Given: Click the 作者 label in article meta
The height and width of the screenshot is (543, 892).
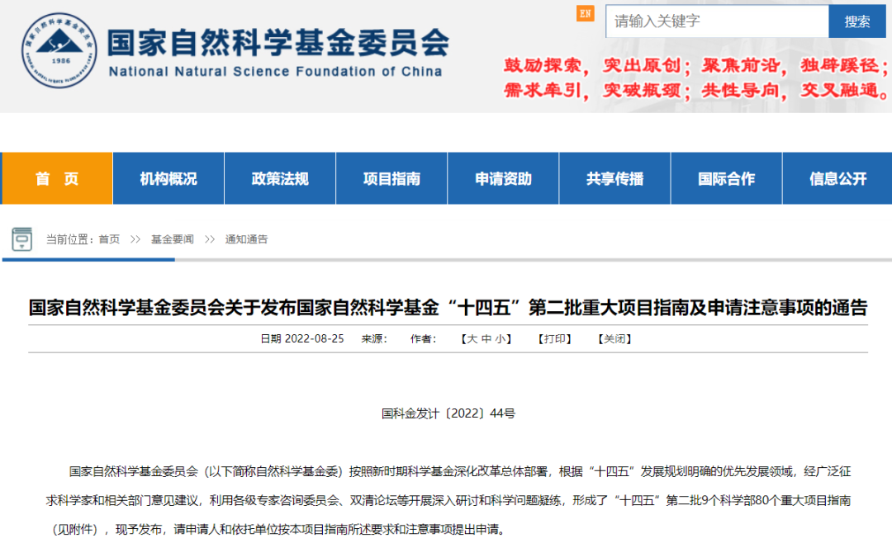Looking at the screenshot, I should coord(423,339).
